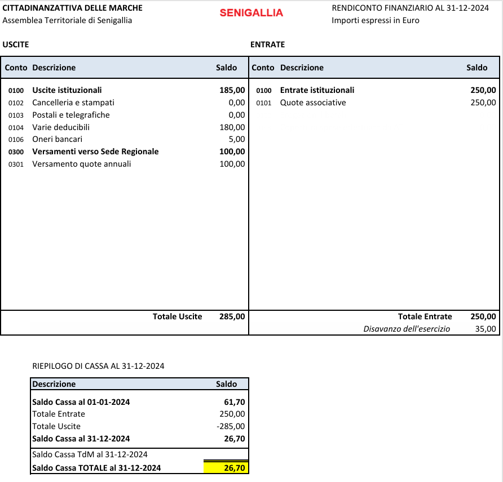Click the Saldo Cassa TOTALE al 31-12-2024 label
503x482 pixels.
(x=96, y=468)
